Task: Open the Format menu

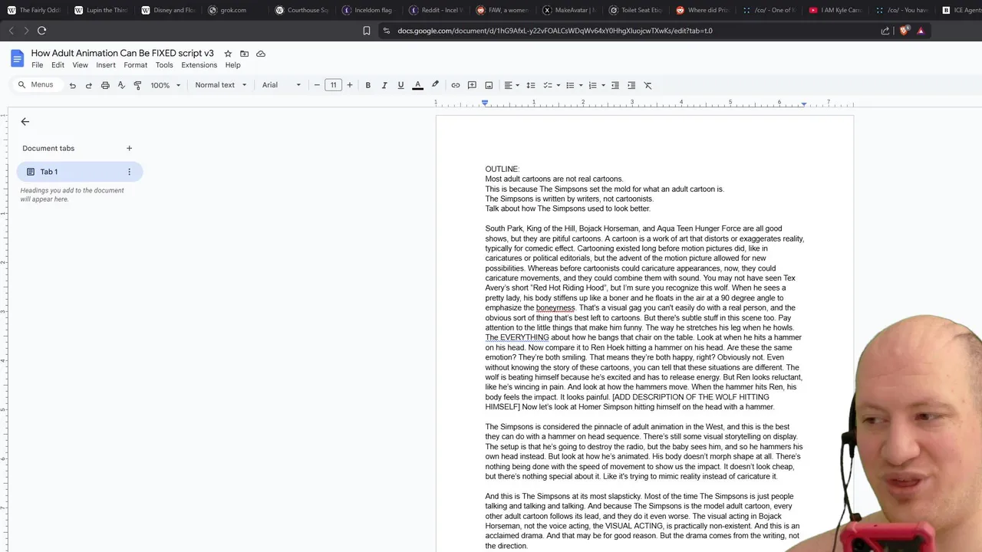Action: click(x=135, y=65)
